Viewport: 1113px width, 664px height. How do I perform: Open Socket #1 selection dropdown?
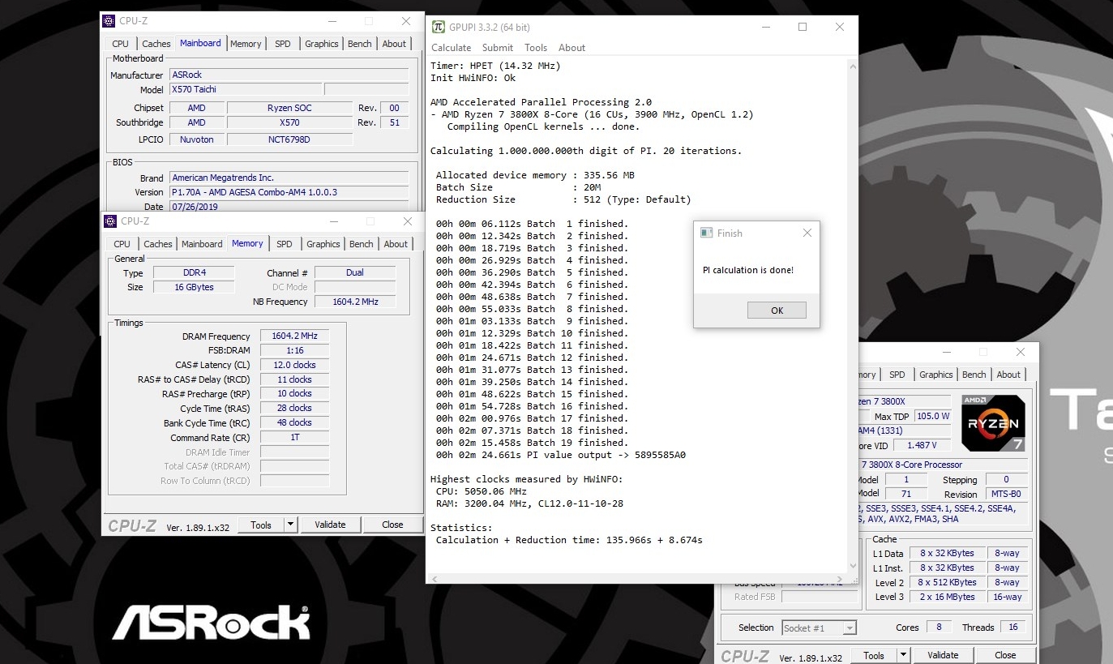point(819,628)
